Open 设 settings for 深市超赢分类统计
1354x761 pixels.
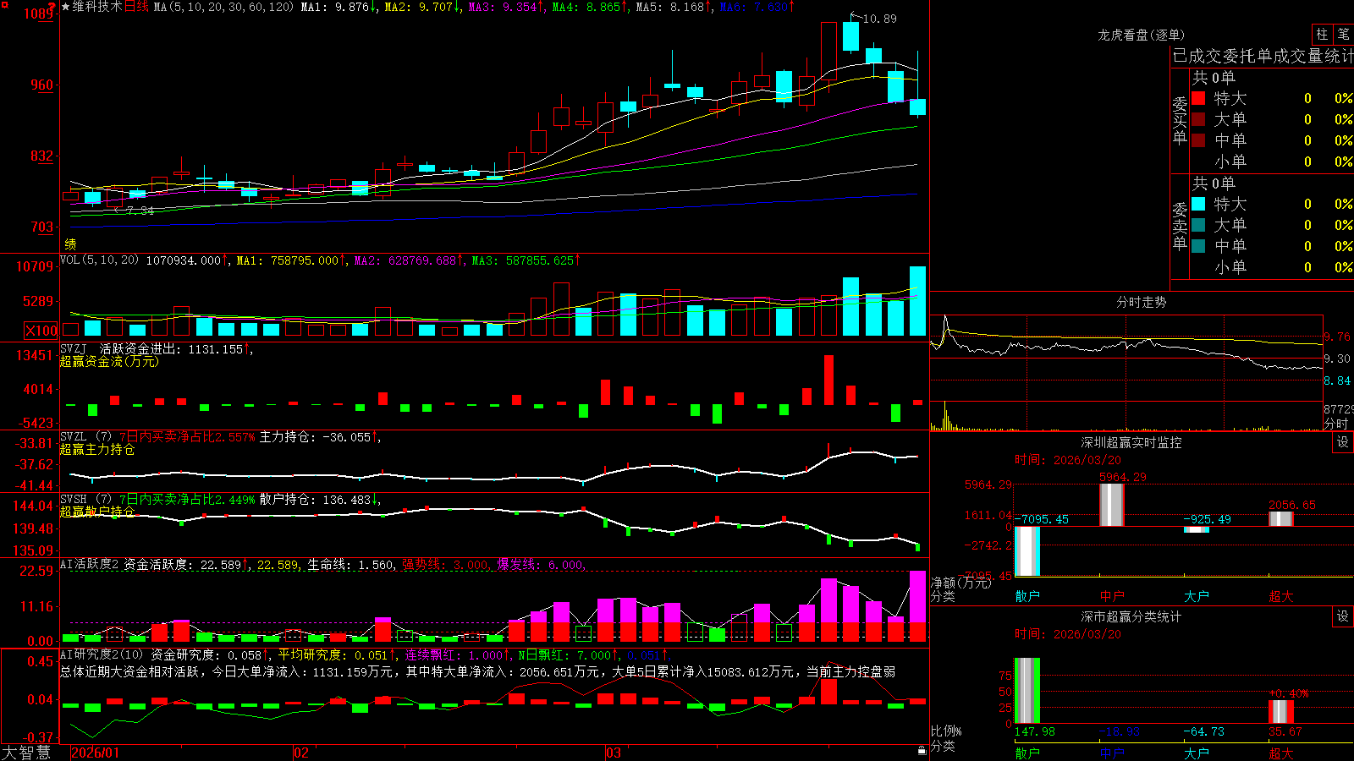[1343, 616]
